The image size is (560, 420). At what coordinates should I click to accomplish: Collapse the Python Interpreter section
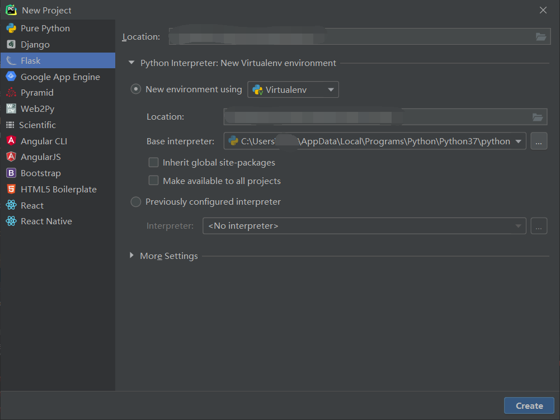click(131, 63)
